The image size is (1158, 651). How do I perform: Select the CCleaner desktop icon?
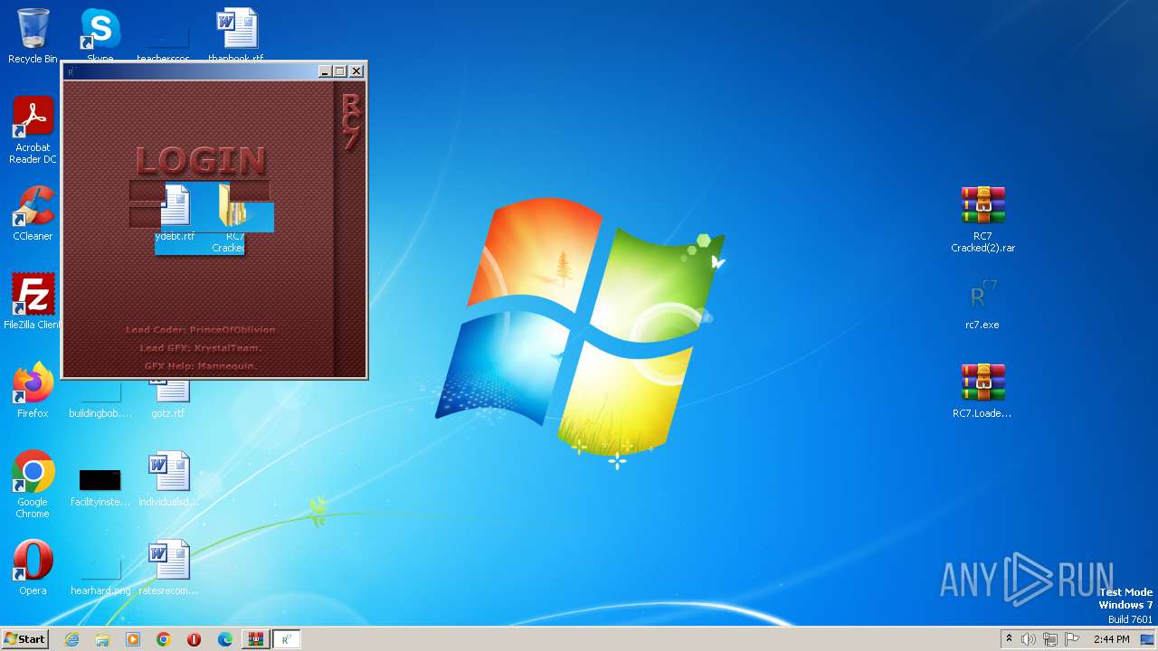(33, 213)
